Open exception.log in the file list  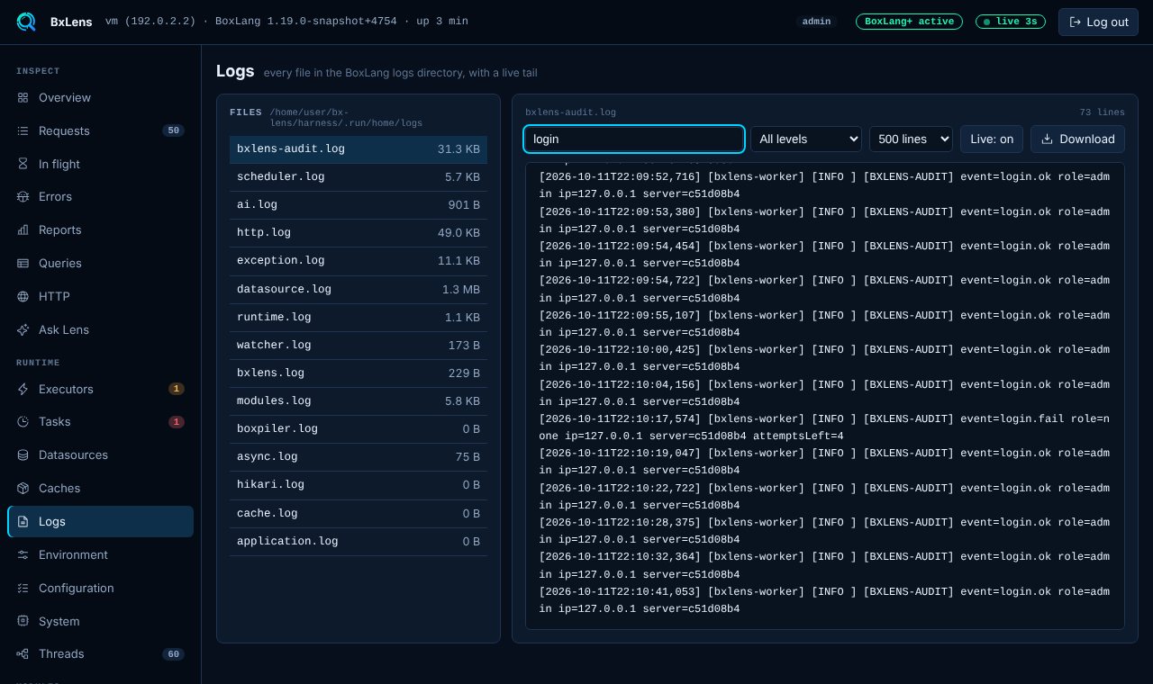click(359, 260)
